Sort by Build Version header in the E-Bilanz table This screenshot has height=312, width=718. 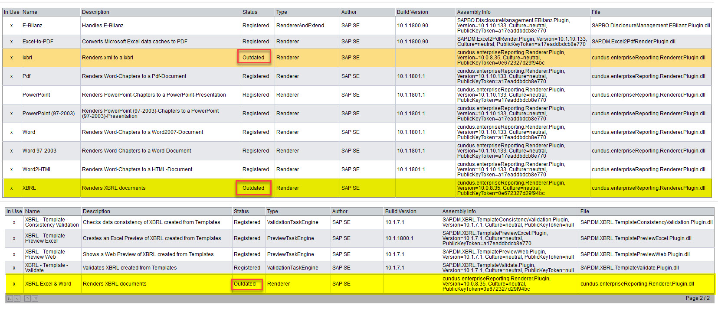(x=412, y=12)
